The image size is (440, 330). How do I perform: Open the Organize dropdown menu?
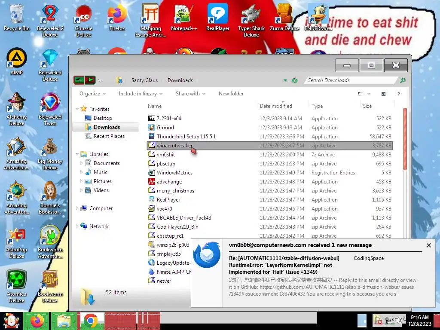93,94
